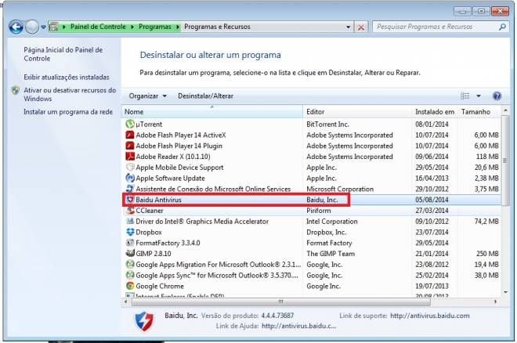Click the Piriform editor cell
Viewport: 517px width, 343px height.
tap(318, 211)
